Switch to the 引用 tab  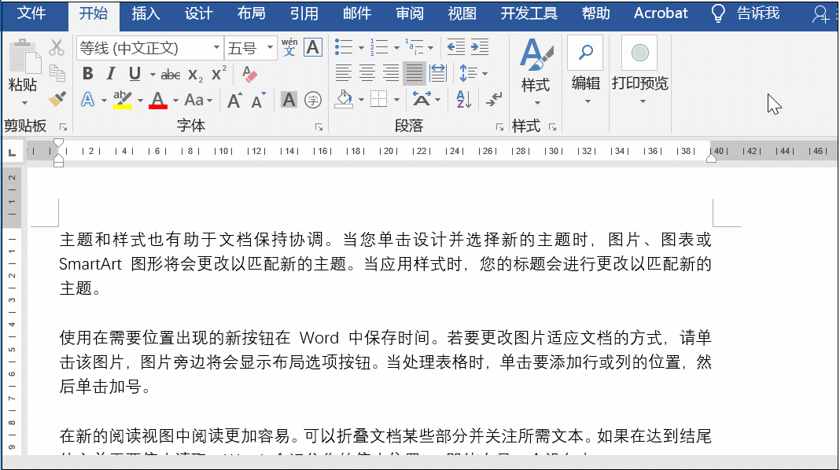click(x=304, y=13)
